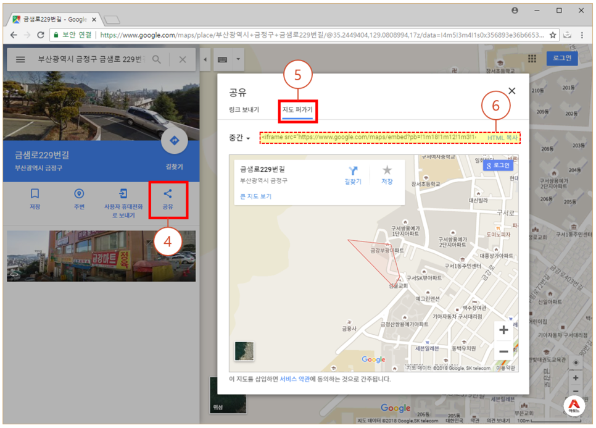Open the on-screen keyboard input tool
The height and width of the screenshot is (428, 596).
pyautogui.click(x=222, y=59)
